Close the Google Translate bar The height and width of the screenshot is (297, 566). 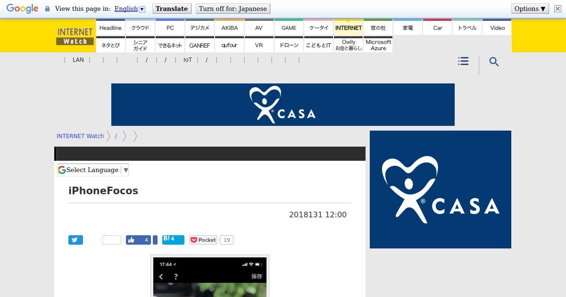[558, 8]
